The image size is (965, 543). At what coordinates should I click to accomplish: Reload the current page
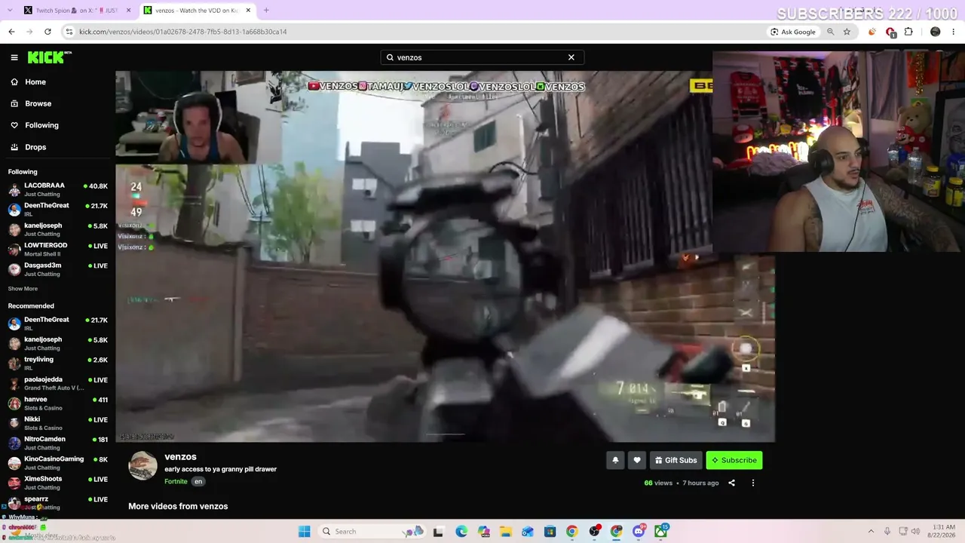click(47, 32)
